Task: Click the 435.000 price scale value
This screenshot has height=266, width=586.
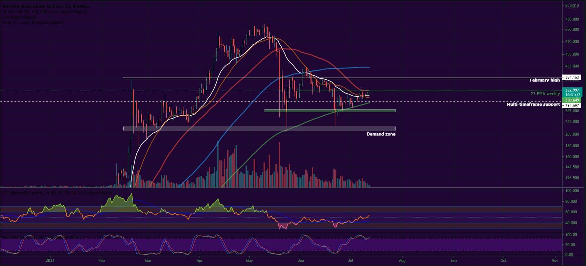Action: [572, 66]
